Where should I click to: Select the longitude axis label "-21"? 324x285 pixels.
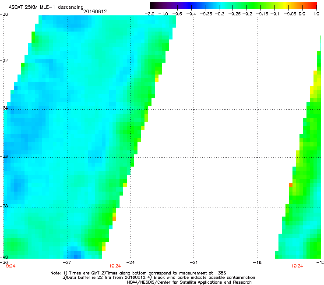point(194,263)
